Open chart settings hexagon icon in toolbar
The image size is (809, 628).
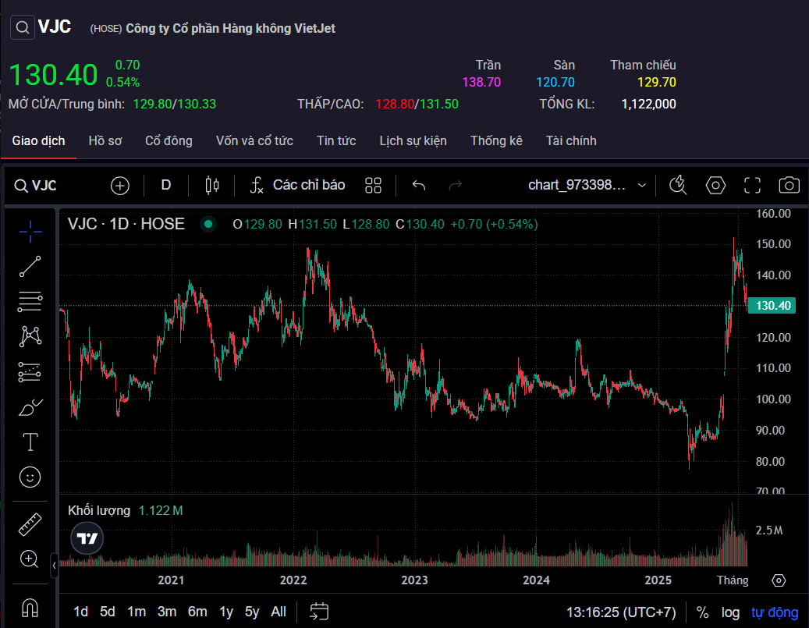(x=715, y=185)
